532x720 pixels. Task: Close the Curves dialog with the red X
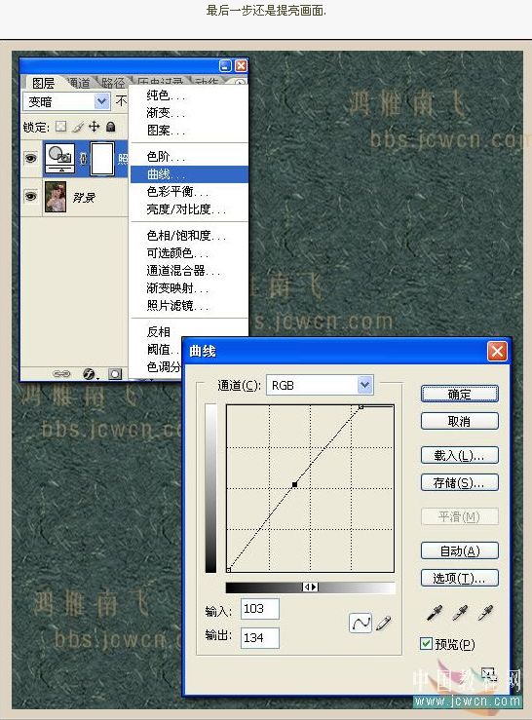(497, 352)
